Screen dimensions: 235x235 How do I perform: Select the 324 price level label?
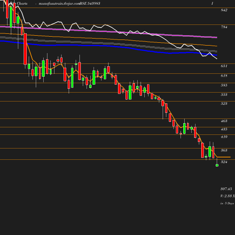224,162
